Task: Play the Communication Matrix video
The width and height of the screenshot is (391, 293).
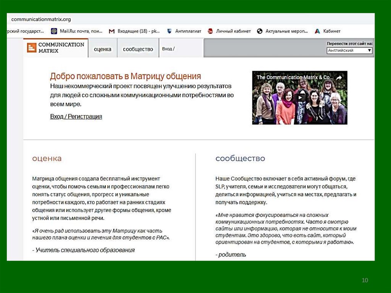Action: click(x=300, y=97)
